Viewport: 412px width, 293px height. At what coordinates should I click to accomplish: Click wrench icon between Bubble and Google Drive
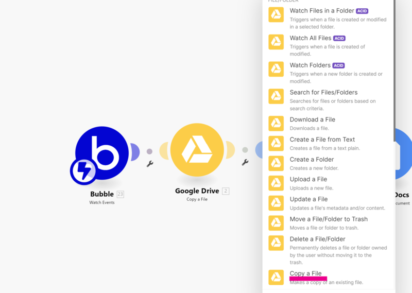[150, 164]
